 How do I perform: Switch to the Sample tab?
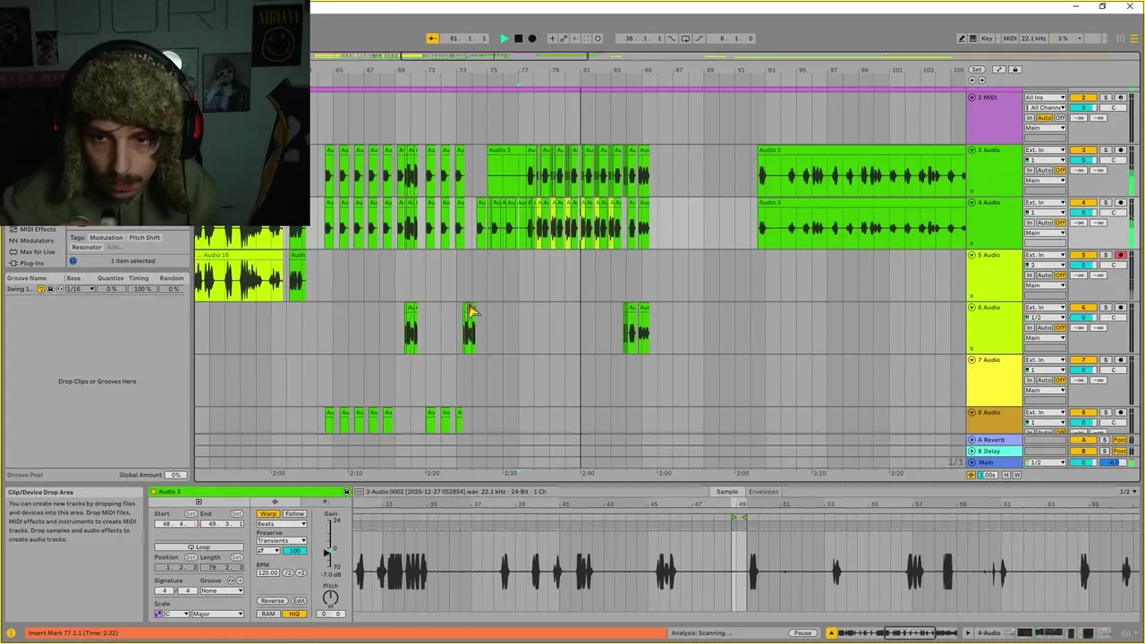tap(727, 491)
